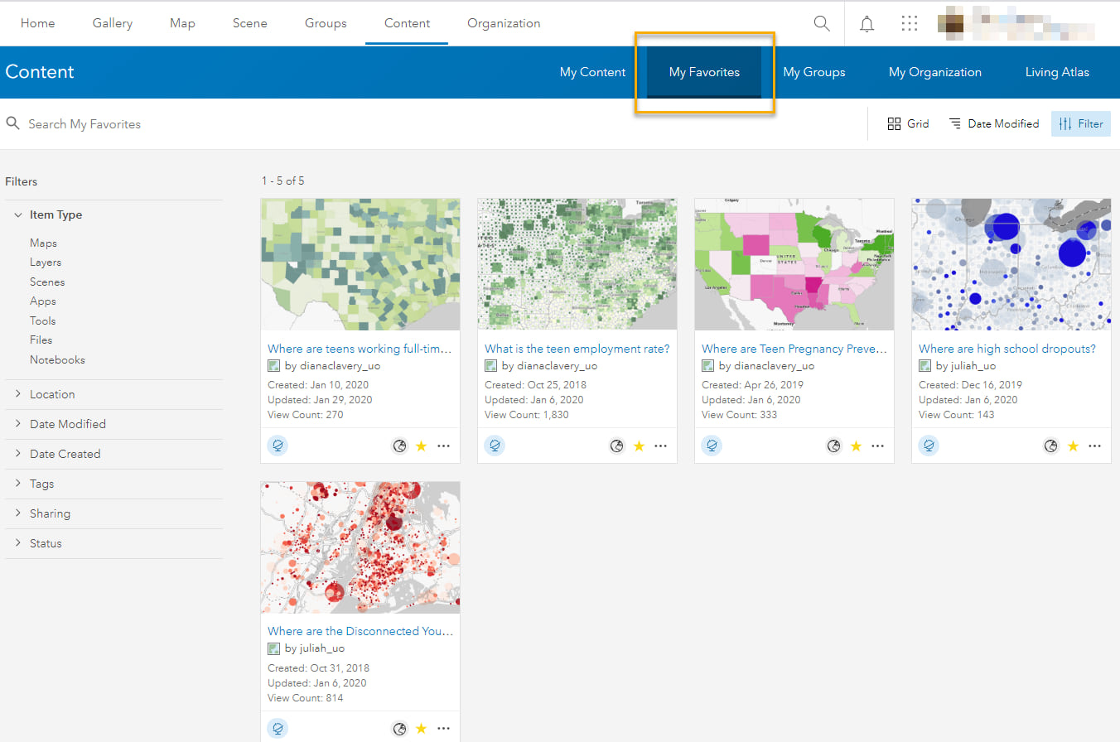Viewport: 1120px width, 742px height.
Task: Unfavorite 'Where are high school dropouts?'
Action: click(x=1073, y=446)
